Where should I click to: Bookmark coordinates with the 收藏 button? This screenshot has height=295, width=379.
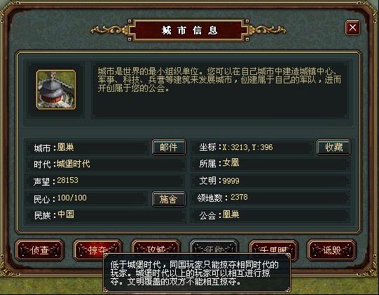coord(333,147)
